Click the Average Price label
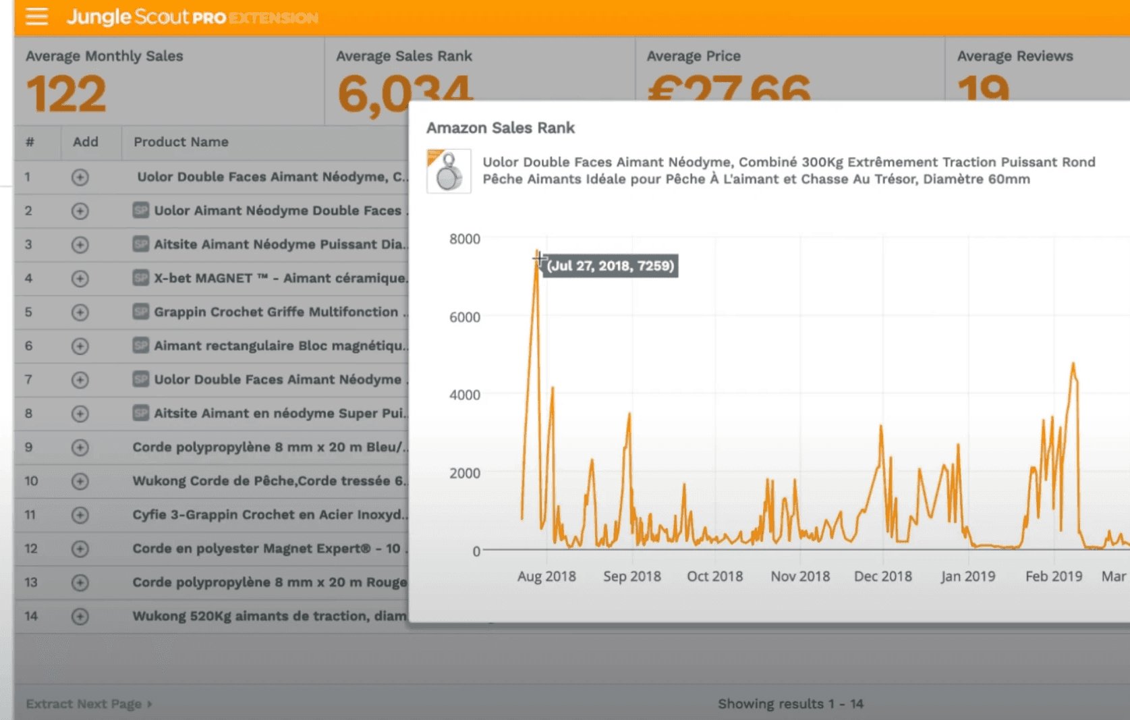Image resolution: width=1130 pixels, height=720 pixels. point(694,56)
